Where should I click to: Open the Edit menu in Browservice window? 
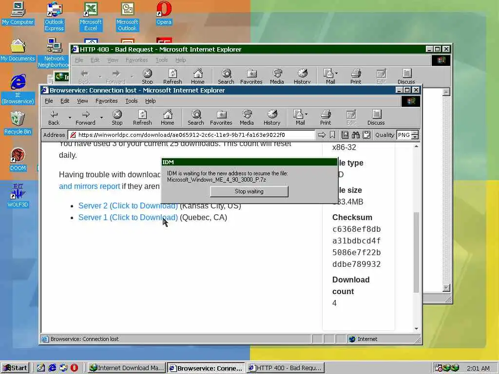point(65,101)
